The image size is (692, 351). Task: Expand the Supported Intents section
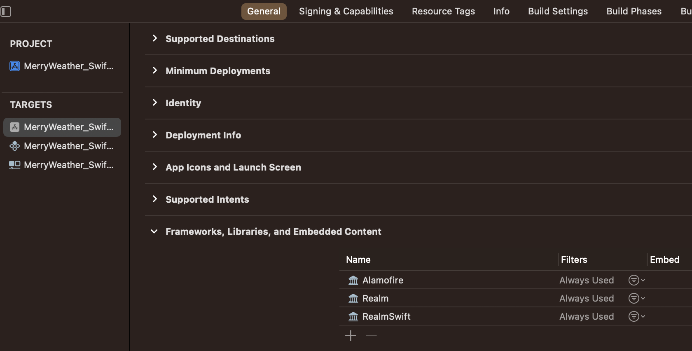154,199
